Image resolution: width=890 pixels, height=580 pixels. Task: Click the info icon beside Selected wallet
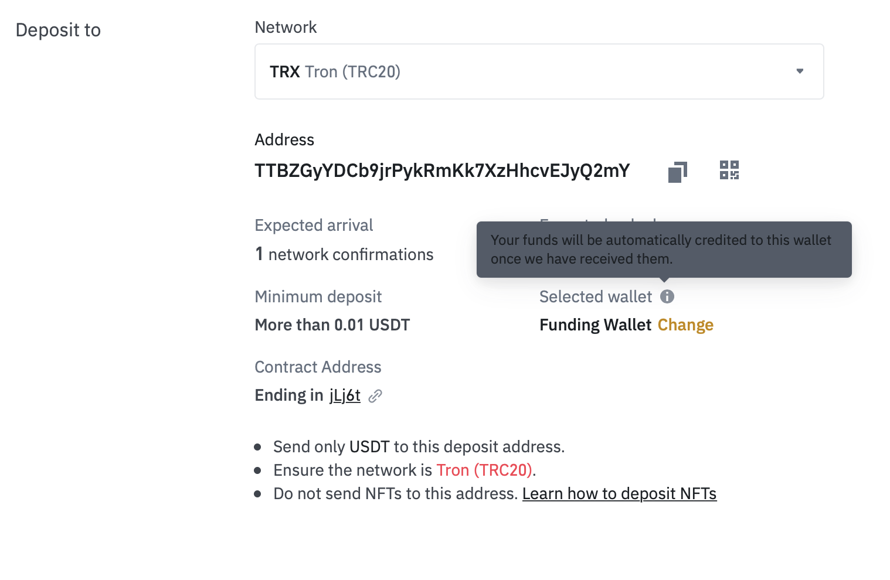click(667, 296)
